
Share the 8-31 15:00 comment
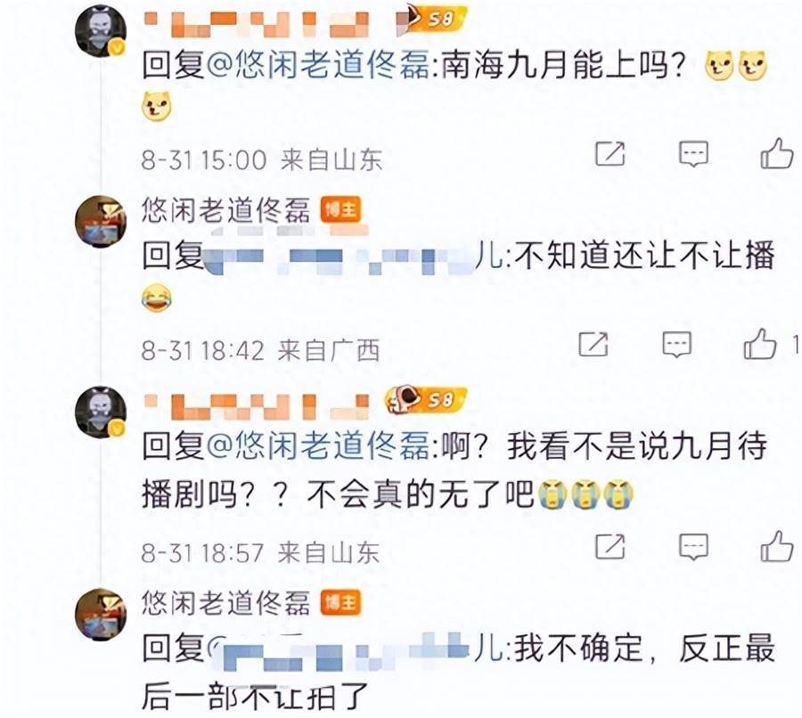pyautogui.click(x=610, y=153)
